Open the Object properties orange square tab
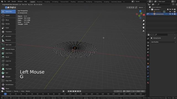The width and height of the screenshot is (177, 99). point(148,64)
